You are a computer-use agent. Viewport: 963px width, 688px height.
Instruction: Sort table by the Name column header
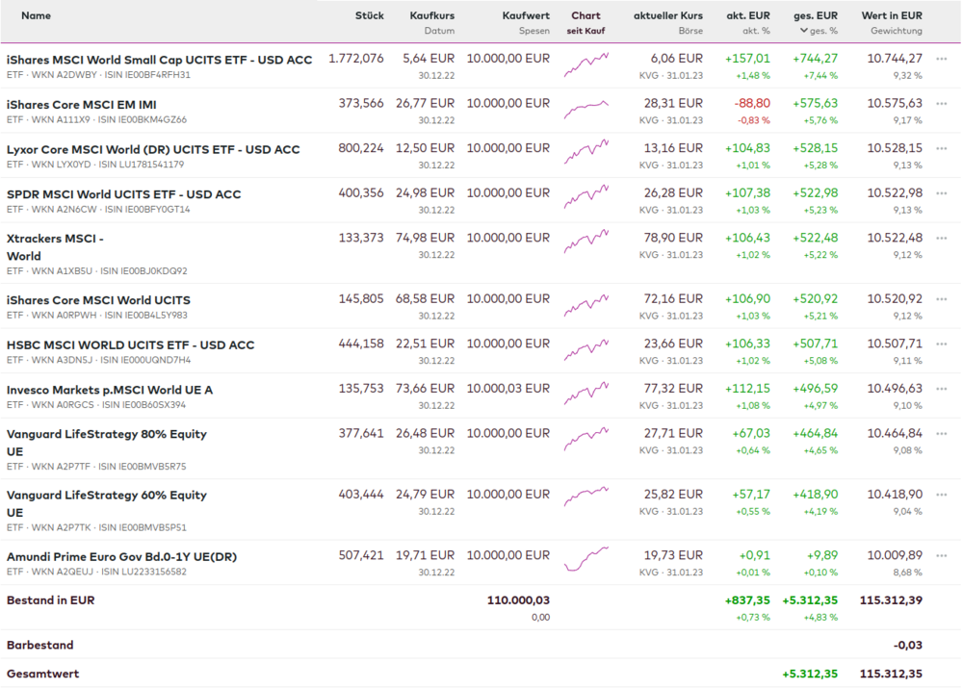[36, 15]
